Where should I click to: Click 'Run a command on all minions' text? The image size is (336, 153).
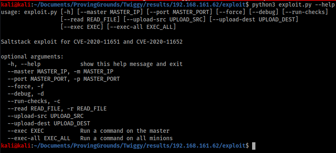point(126,138)
